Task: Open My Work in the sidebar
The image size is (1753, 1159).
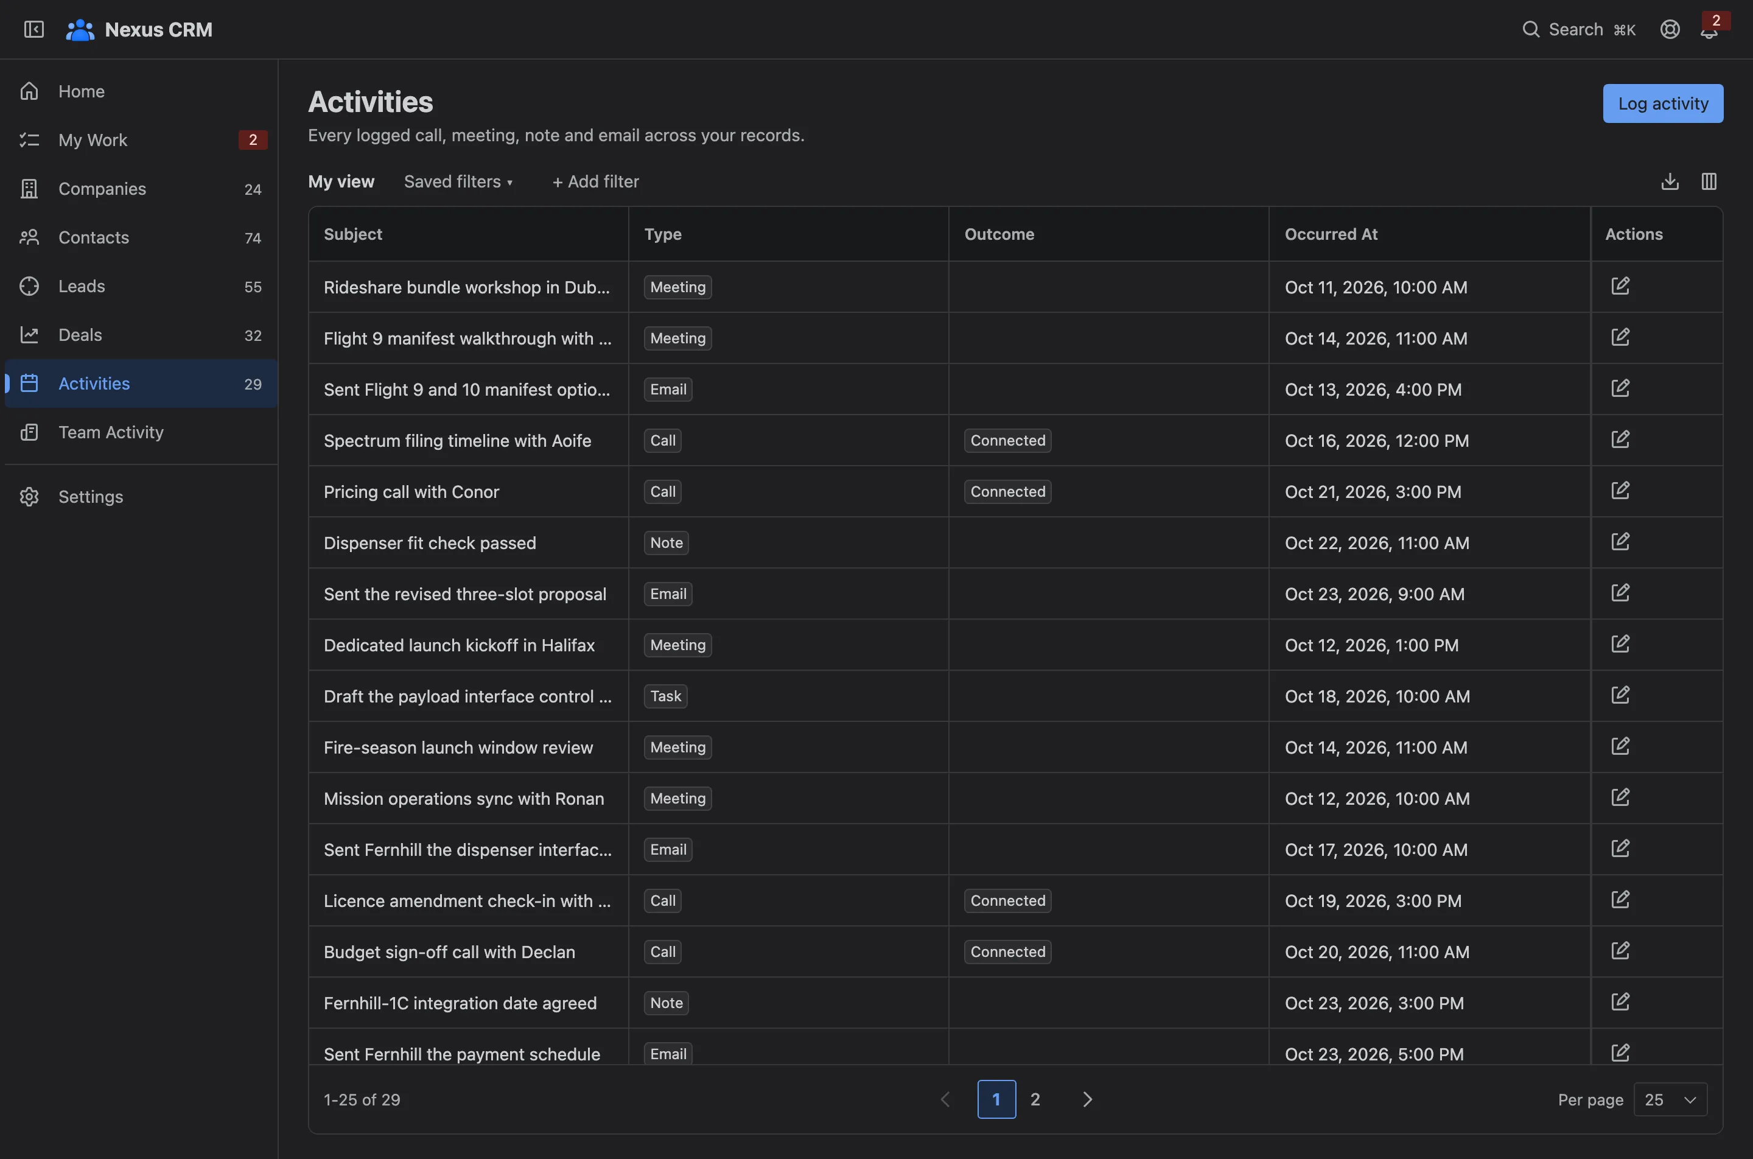Action: pyautogui.click(x=141, y=140)
